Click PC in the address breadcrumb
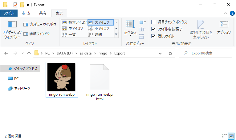Viewport: 236px width, 140px height. [47, 53]
